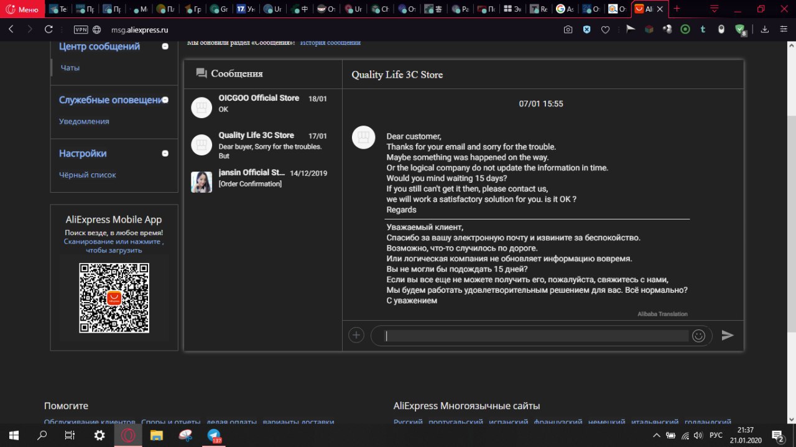This screenshot has width=796, height=447.
Task: Switch to the 'Pa' browser tab
Action: [460, 9]
